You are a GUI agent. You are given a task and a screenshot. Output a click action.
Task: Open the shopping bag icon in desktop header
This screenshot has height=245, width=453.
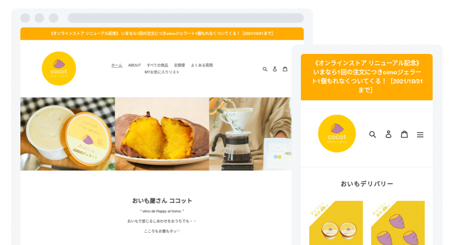(285, 69)
